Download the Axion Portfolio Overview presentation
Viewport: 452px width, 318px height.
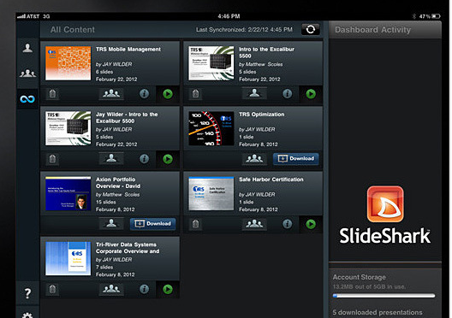[152, 224]
